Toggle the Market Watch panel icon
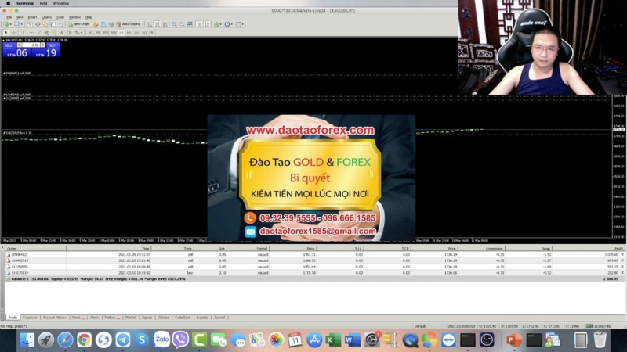This screenshot has width=627, height=352. (x=30, y=24)
